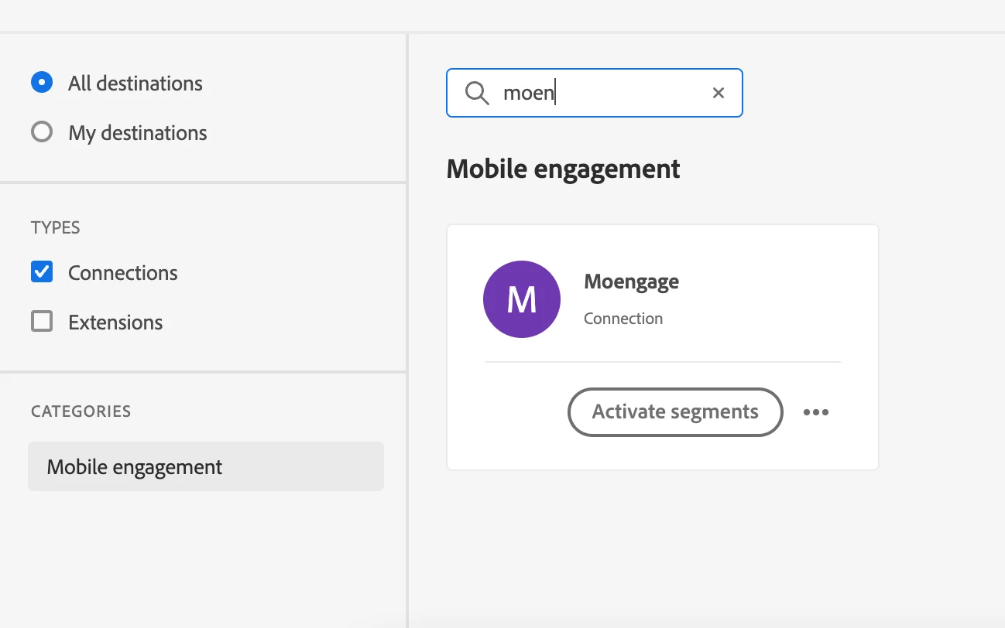The image size is (1005, 628).
Task: Select the Mobile engagement category
Action: pos(206,466)
